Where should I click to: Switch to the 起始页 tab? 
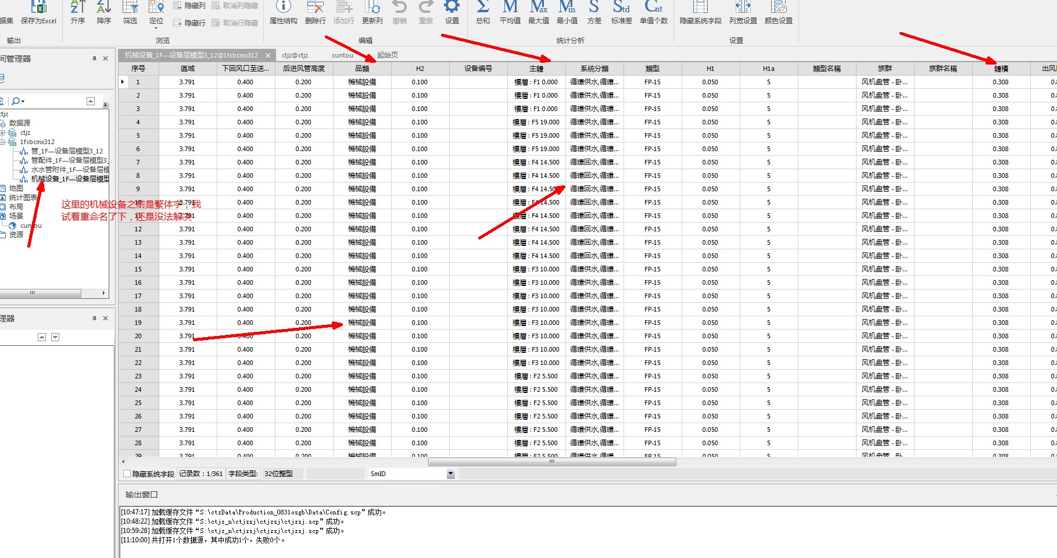tap(388, 55)
